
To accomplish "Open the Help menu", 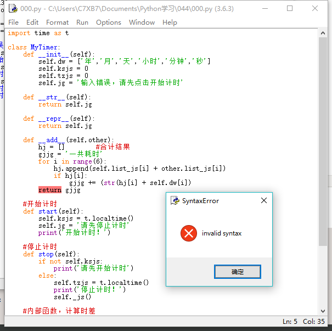I will 170,23.
